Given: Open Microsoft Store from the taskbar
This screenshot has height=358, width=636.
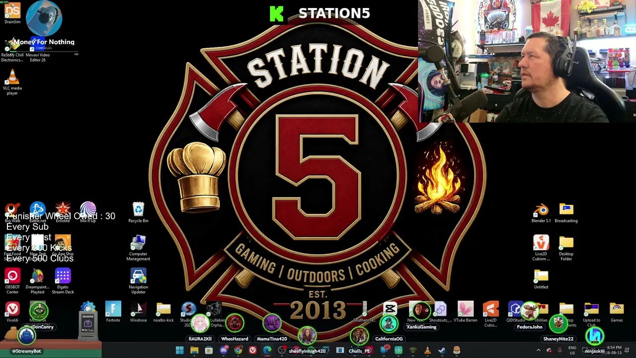Looking at the screenshot, I should [209, 351].
